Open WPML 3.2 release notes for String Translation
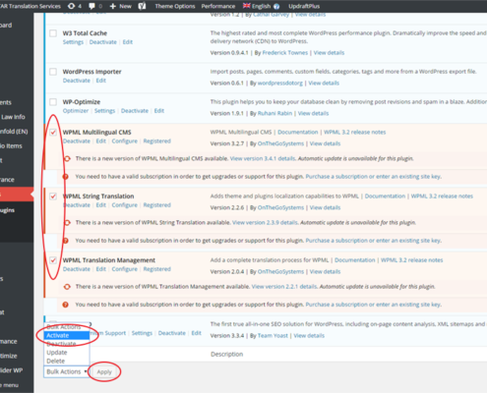The image size is (487, 393). (x=442, y=196)
